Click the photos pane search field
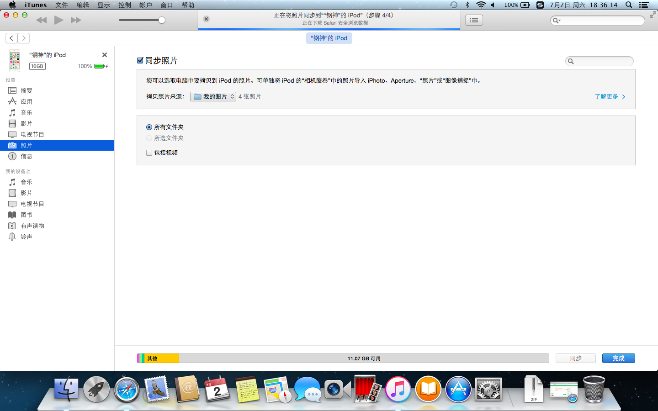 pyautogui.click(x=600, y=61)
